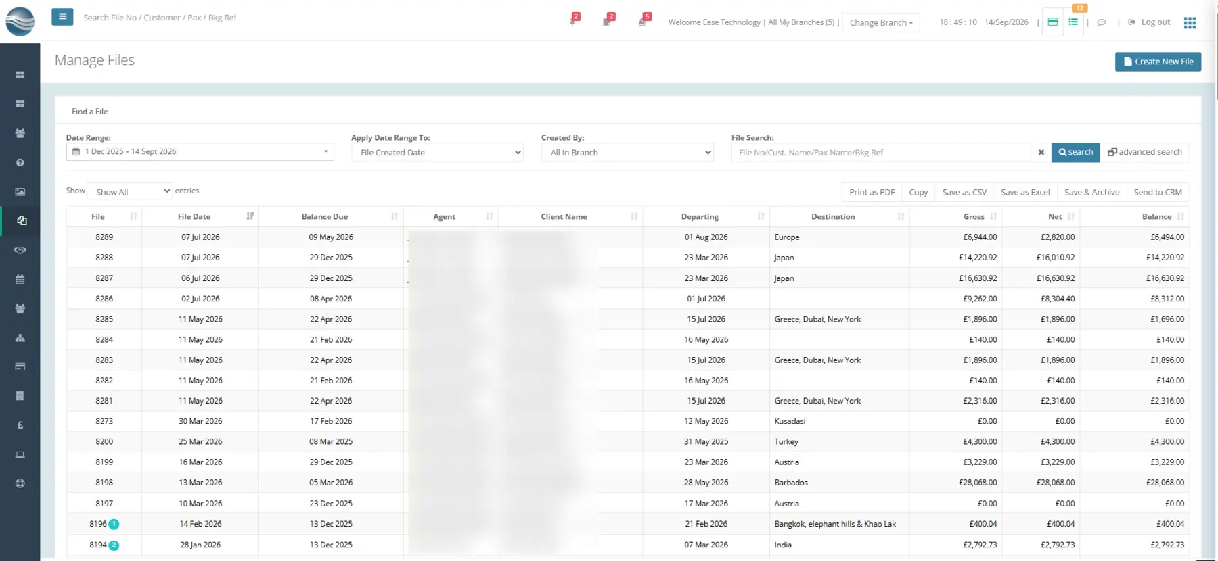Select the Find a File tab

click(x=90, y=112)
